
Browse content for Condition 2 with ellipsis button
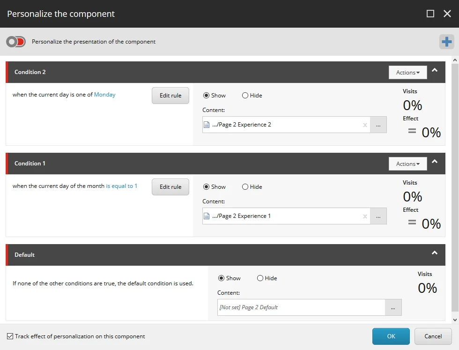(378, 125)
